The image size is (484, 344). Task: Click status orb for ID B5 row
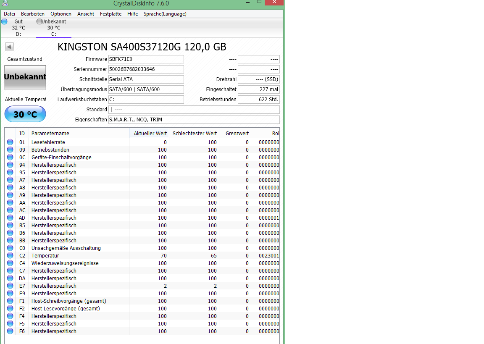pos(10,225)
